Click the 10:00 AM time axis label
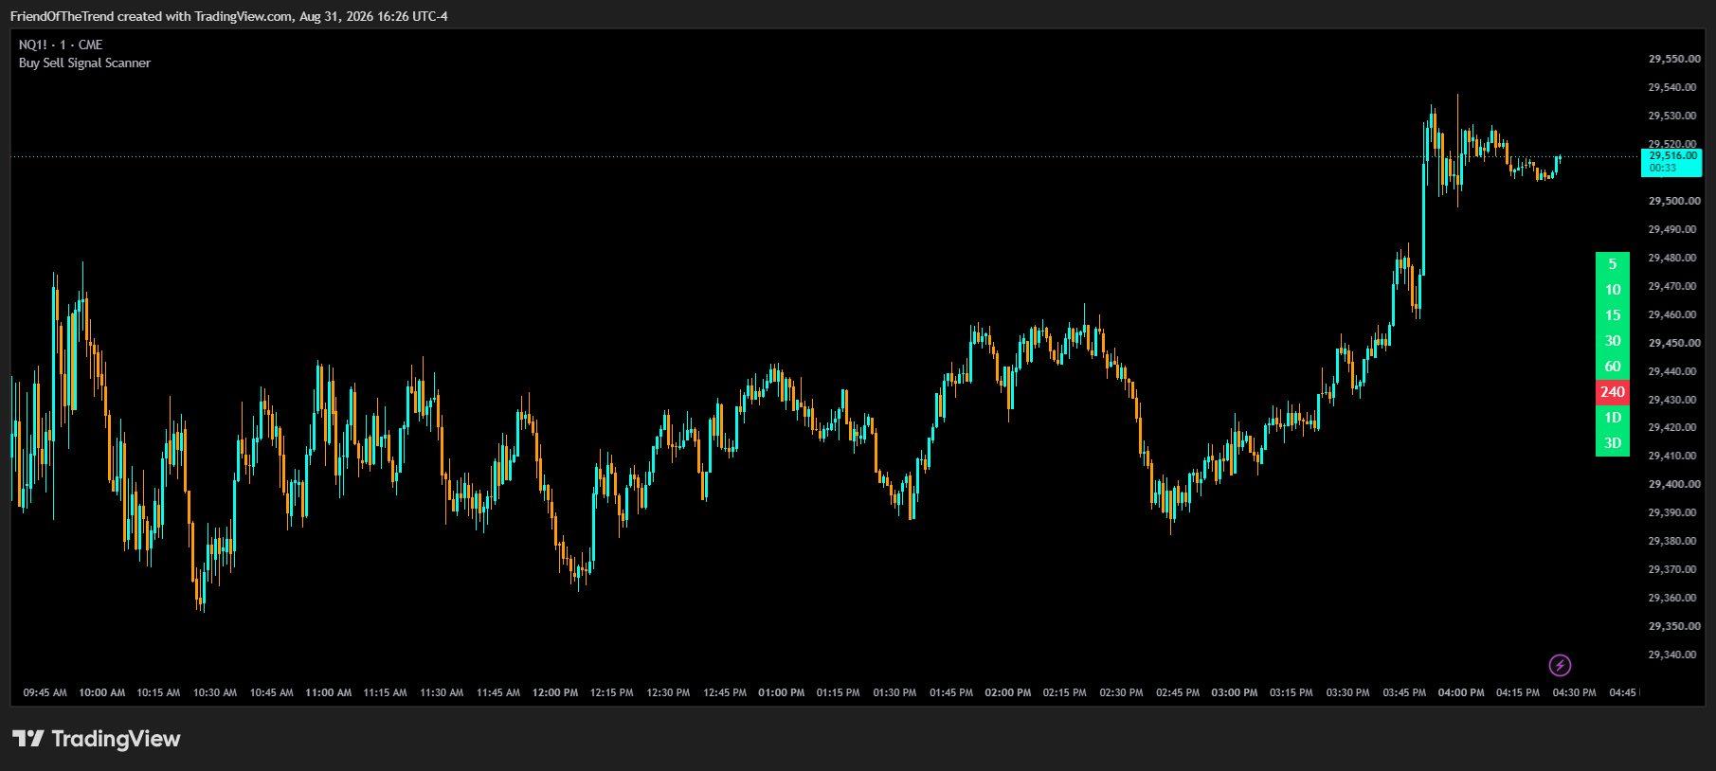The height and width of the screenshot is (771, 1716). [102, 692]
